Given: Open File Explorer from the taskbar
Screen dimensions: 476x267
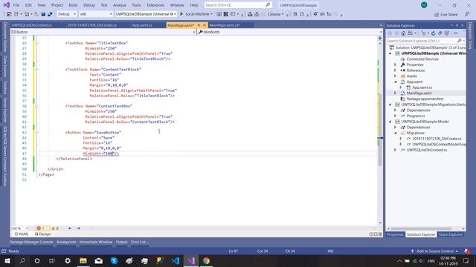Looking at the screenshot, I should click(x=83, y=260).
